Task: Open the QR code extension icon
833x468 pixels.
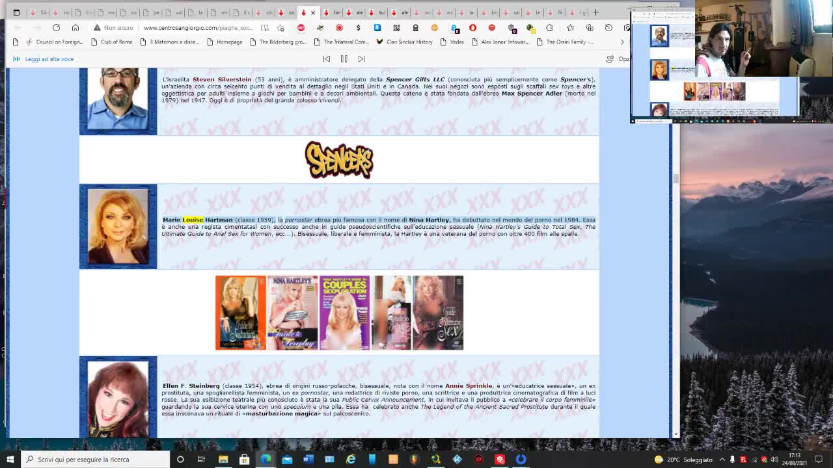Action: (396, 28)
